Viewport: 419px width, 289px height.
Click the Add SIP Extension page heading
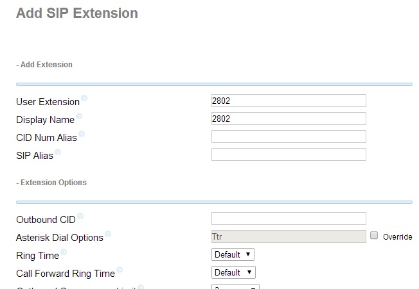point(77,13)
